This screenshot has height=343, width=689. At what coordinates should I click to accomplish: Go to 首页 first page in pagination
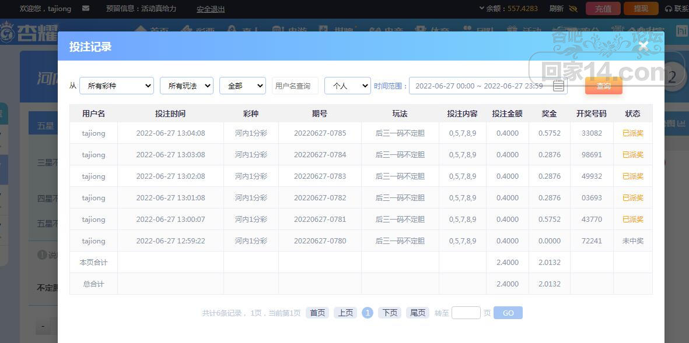point(317,313)
